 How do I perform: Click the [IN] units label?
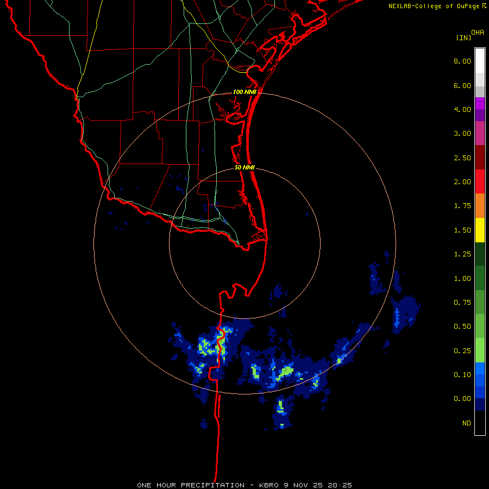pos(463,37)
